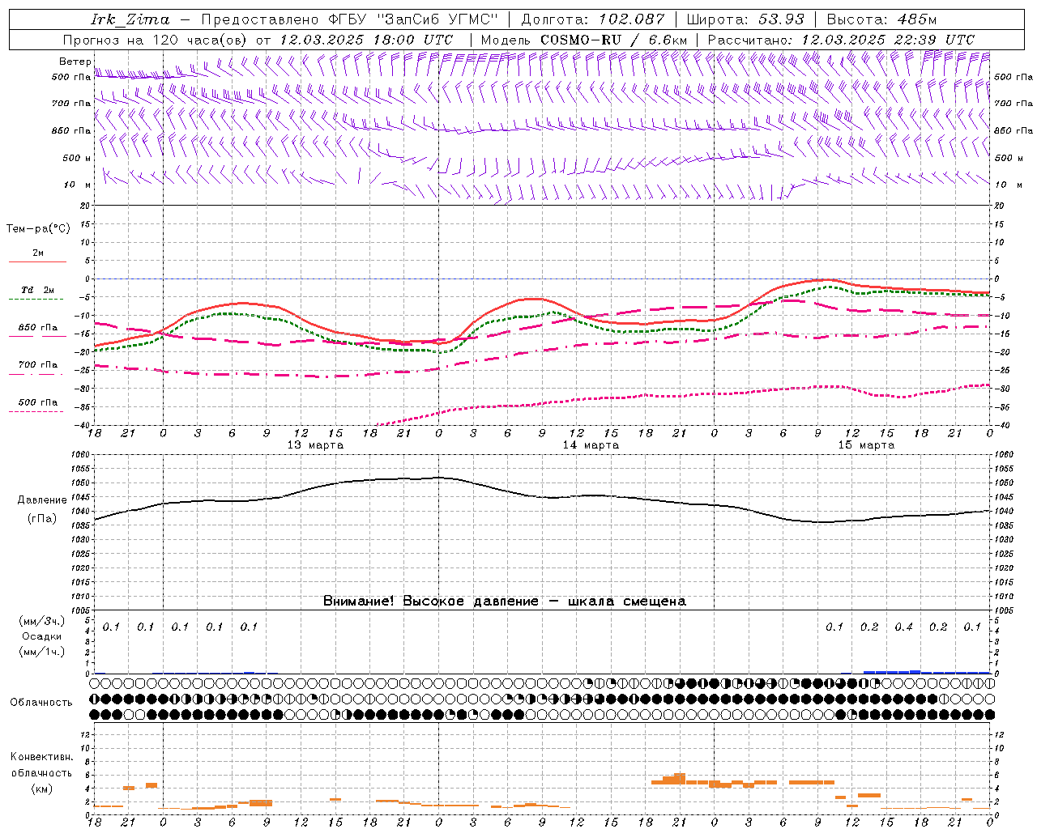
Task: Click the Модель COSMO-RU / 6.6км label
Action: click(583, 40)
